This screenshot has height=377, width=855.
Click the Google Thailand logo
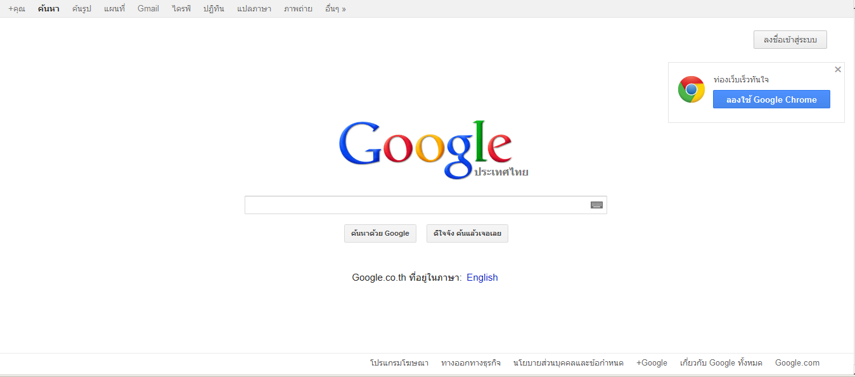(x=434, y=150)
